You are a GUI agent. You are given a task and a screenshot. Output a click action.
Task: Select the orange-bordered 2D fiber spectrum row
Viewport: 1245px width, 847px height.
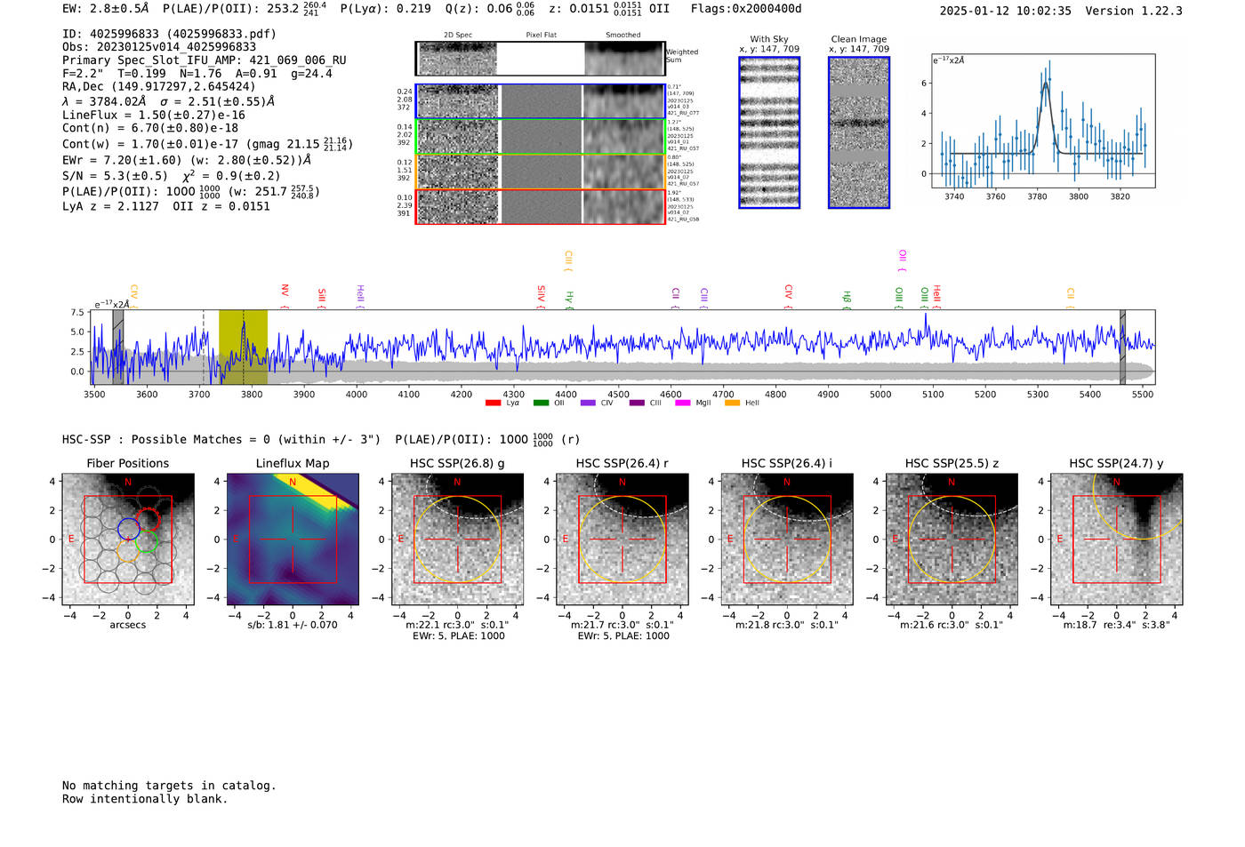tap(540, 172)
